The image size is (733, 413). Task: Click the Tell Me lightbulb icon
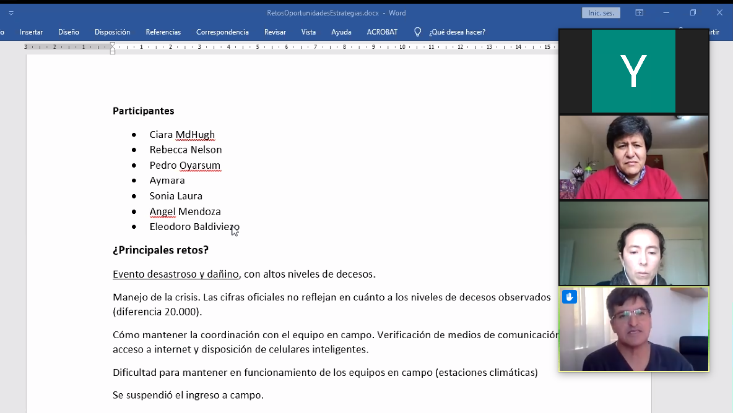click(417, 32)
